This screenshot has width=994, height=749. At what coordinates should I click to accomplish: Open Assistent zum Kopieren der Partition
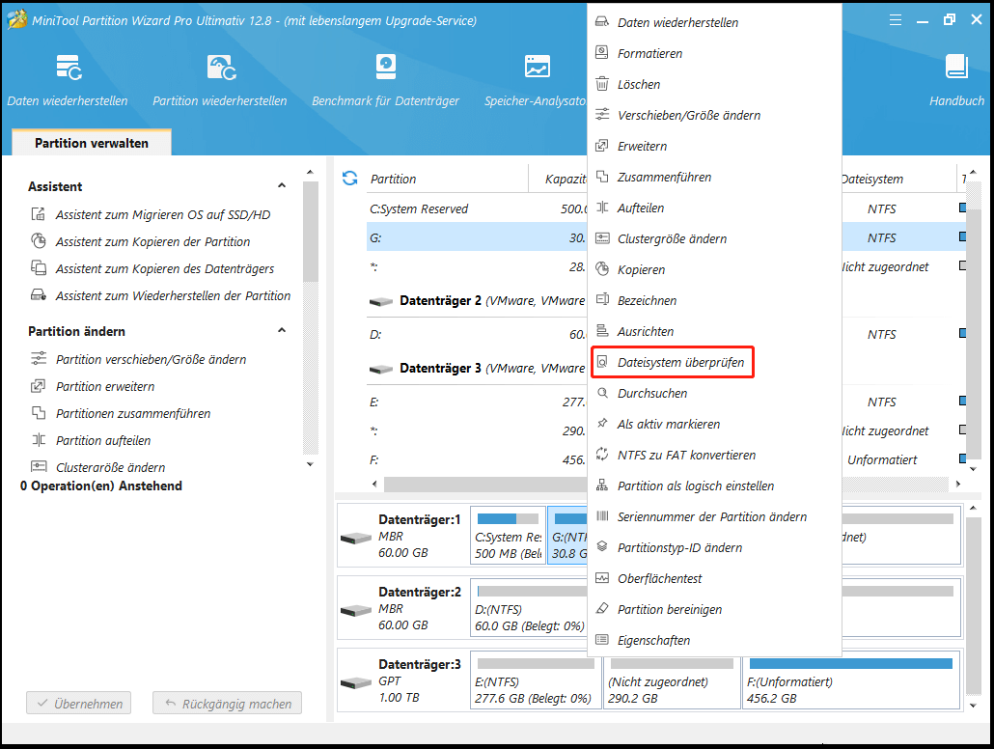click(152, 241)
